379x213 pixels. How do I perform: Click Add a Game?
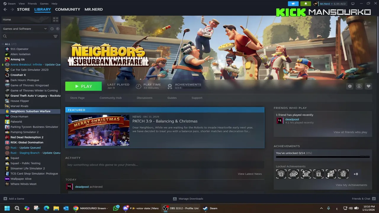(14, 199)
